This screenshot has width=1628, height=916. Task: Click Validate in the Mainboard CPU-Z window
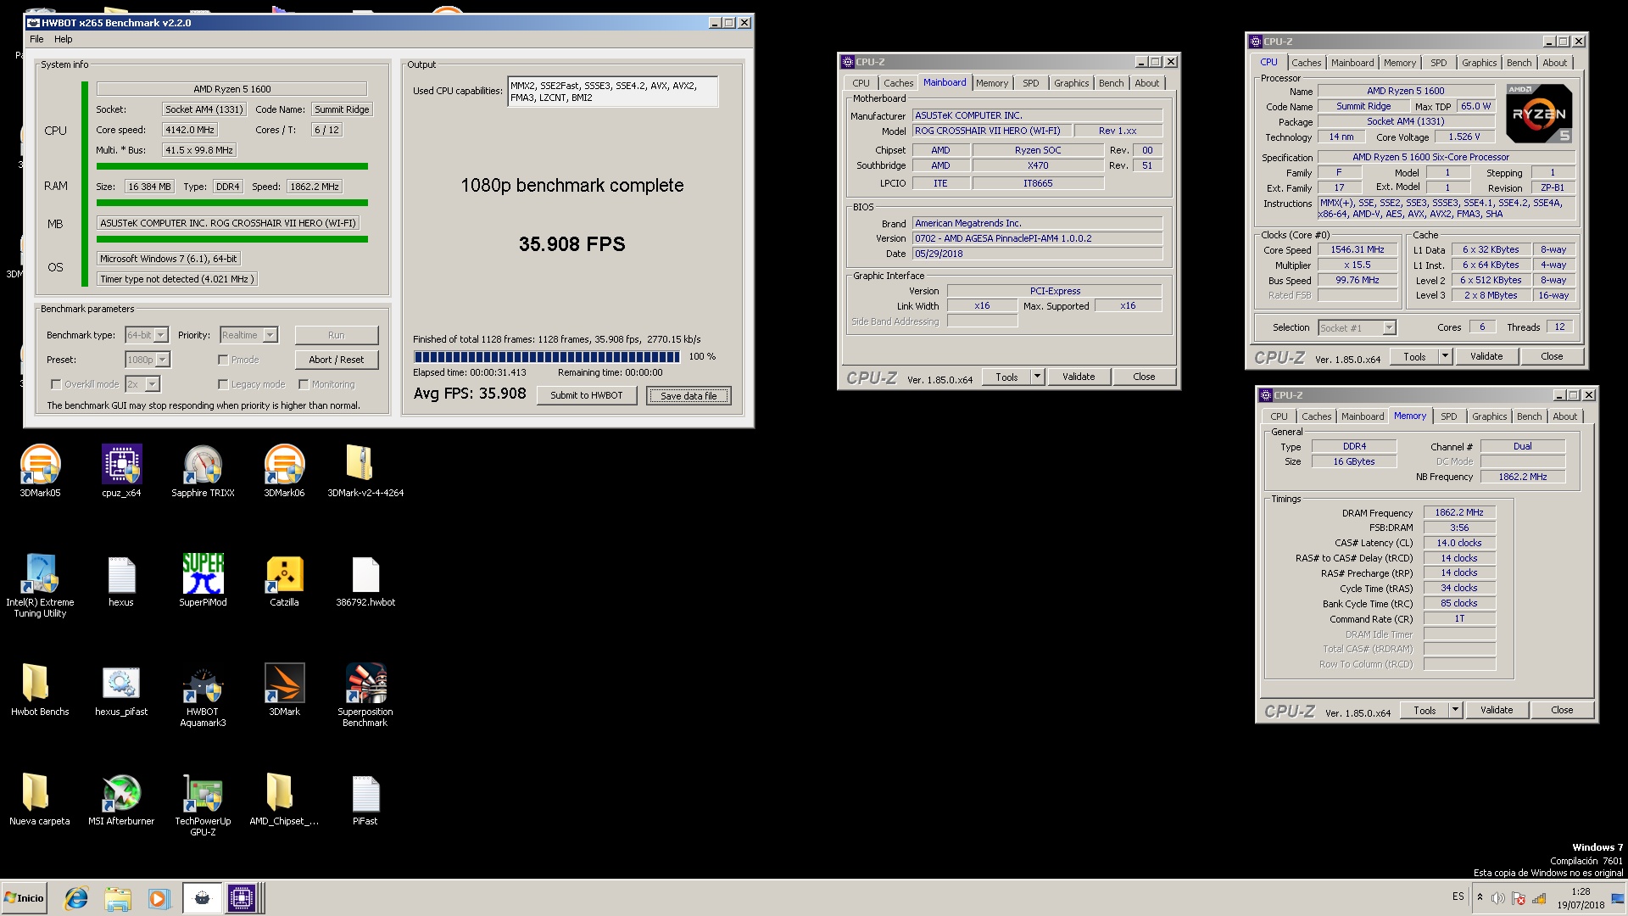(1079, 377)
